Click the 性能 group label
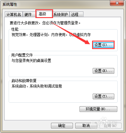Viewport: 126px width, 133px height. point(15,29)
